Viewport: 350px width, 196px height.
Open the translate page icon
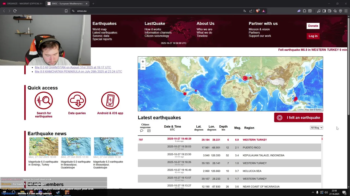tap(244, 11)
